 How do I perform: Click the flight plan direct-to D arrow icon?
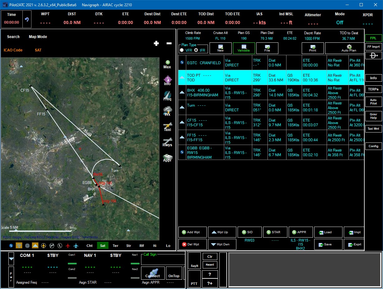pyautogui.click(x=374, y=55)
